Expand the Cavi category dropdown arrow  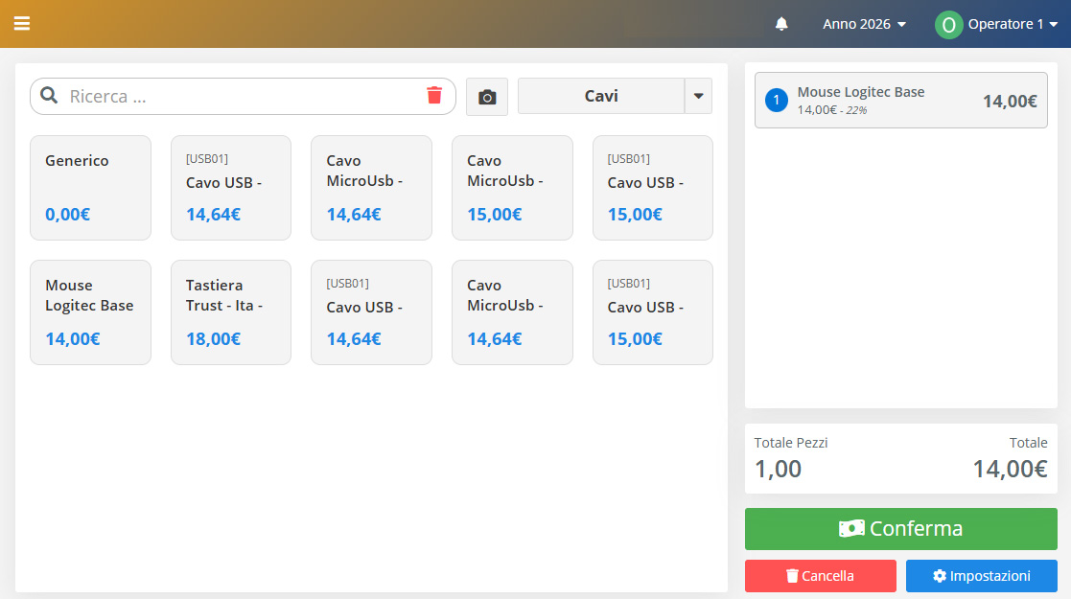698,96
